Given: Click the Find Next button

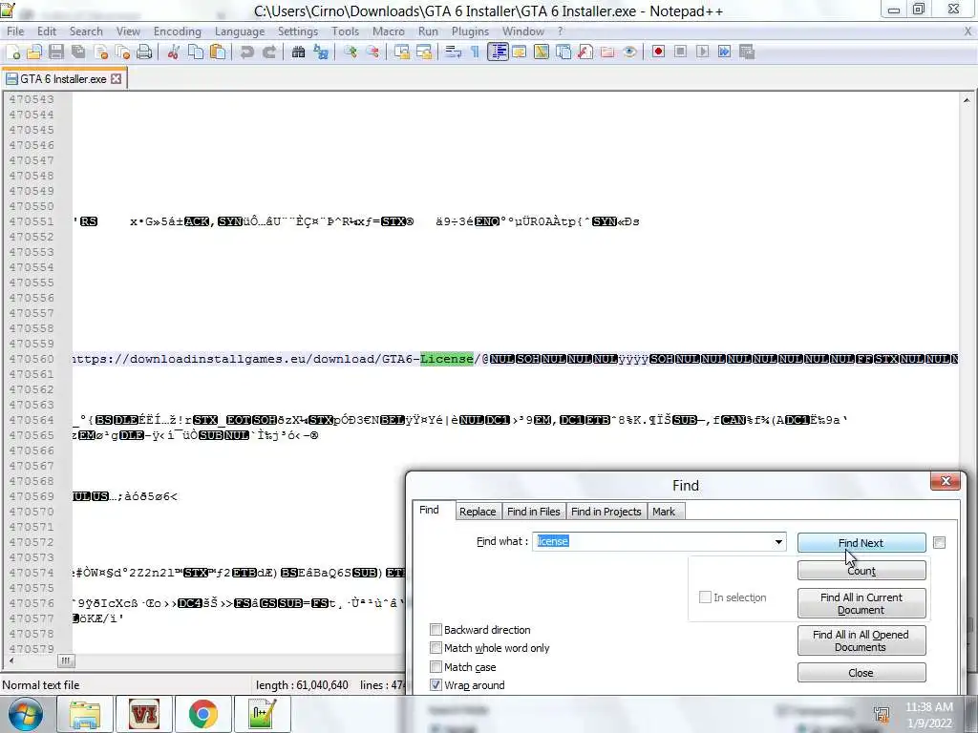Looking at the screenshot, I should tap(861, 543).
